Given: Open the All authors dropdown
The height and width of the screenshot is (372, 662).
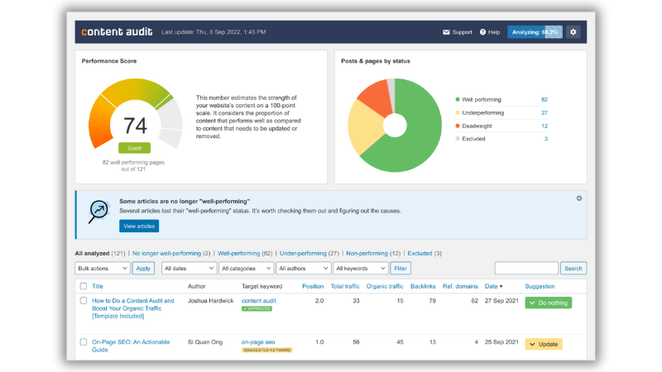Looking at the screenshot, I should click(303, 268).
